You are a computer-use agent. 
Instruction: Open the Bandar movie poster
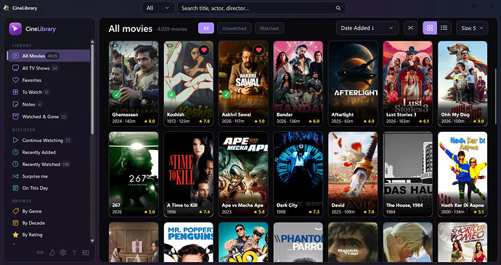click(x=298, y=83)
